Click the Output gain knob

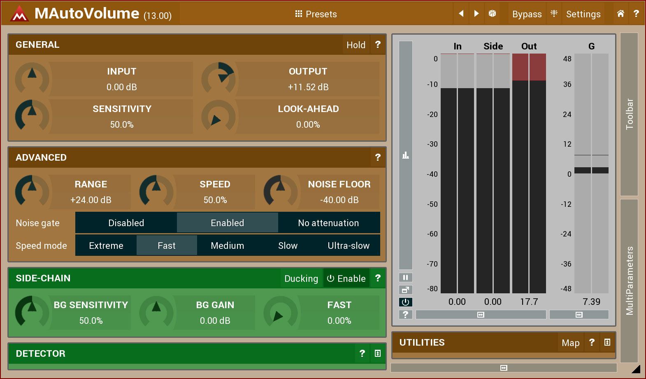click(x=218, y=78)
